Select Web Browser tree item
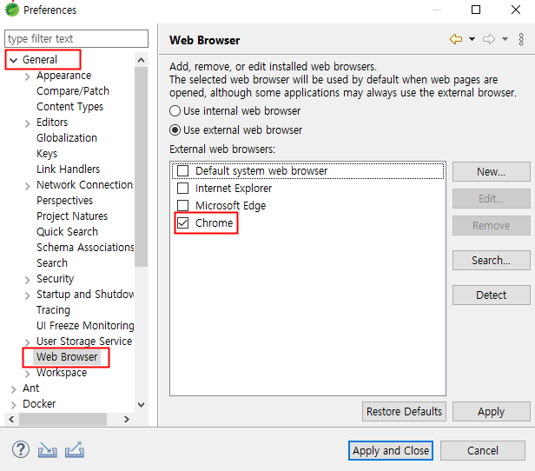Viewport: 535px width, 471px height. (x=67, y=357)
